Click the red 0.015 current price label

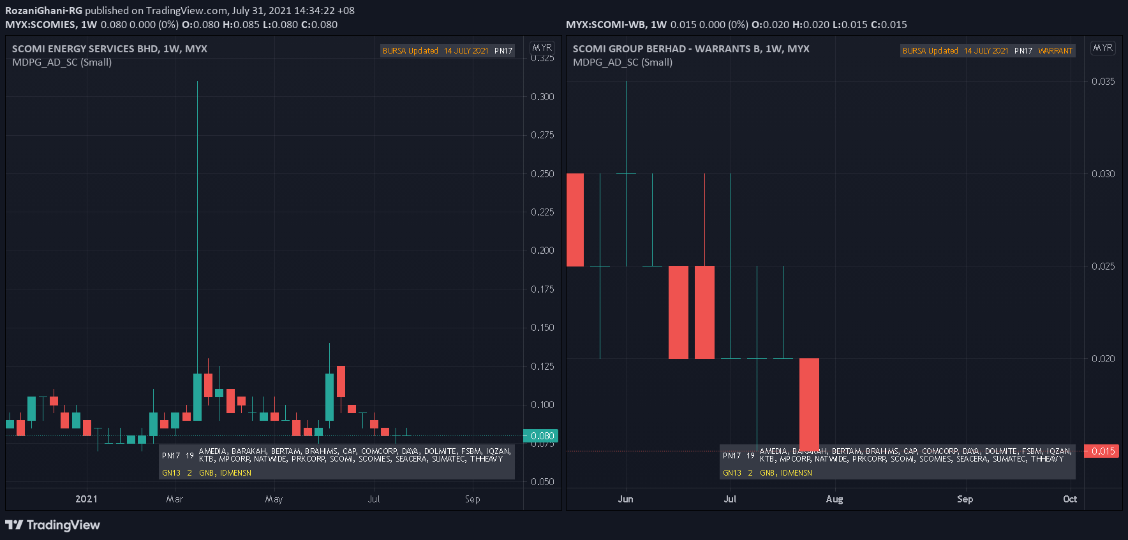[x=1102, y=451]
